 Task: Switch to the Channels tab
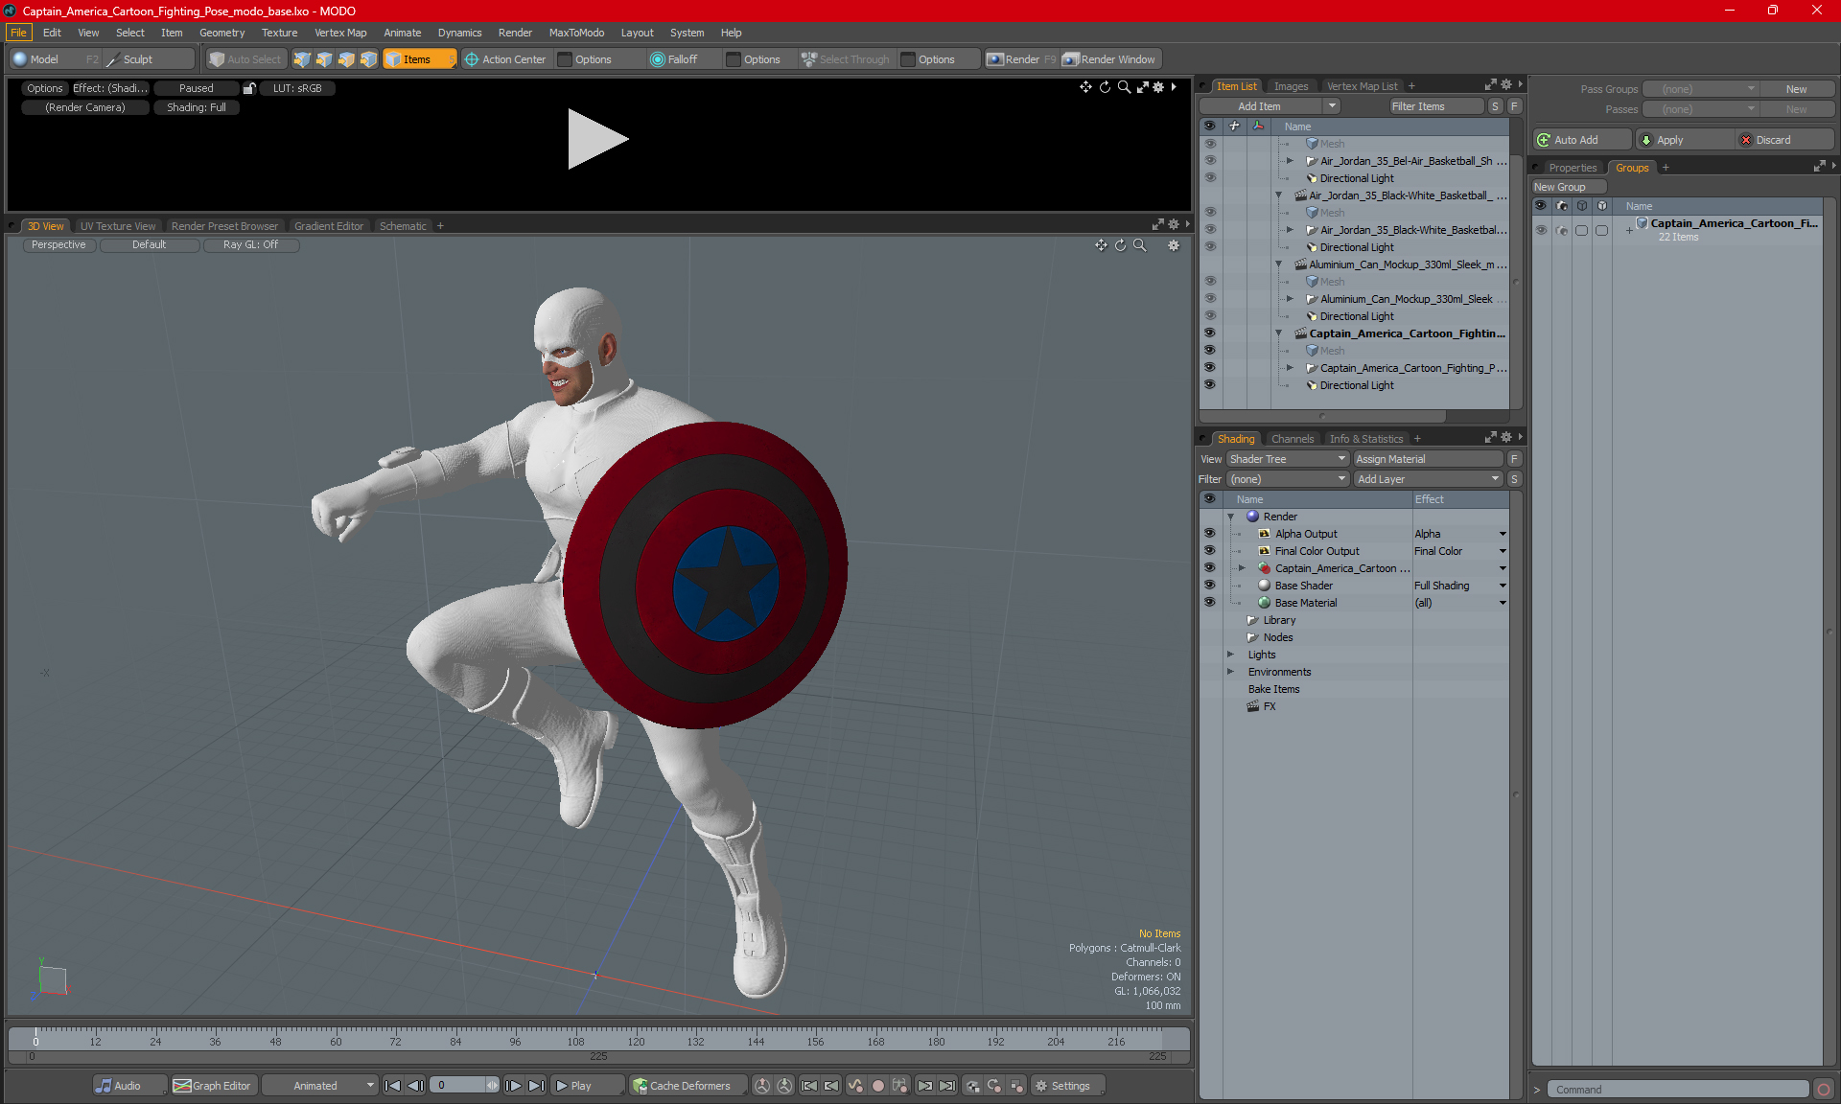point(1293,439)
